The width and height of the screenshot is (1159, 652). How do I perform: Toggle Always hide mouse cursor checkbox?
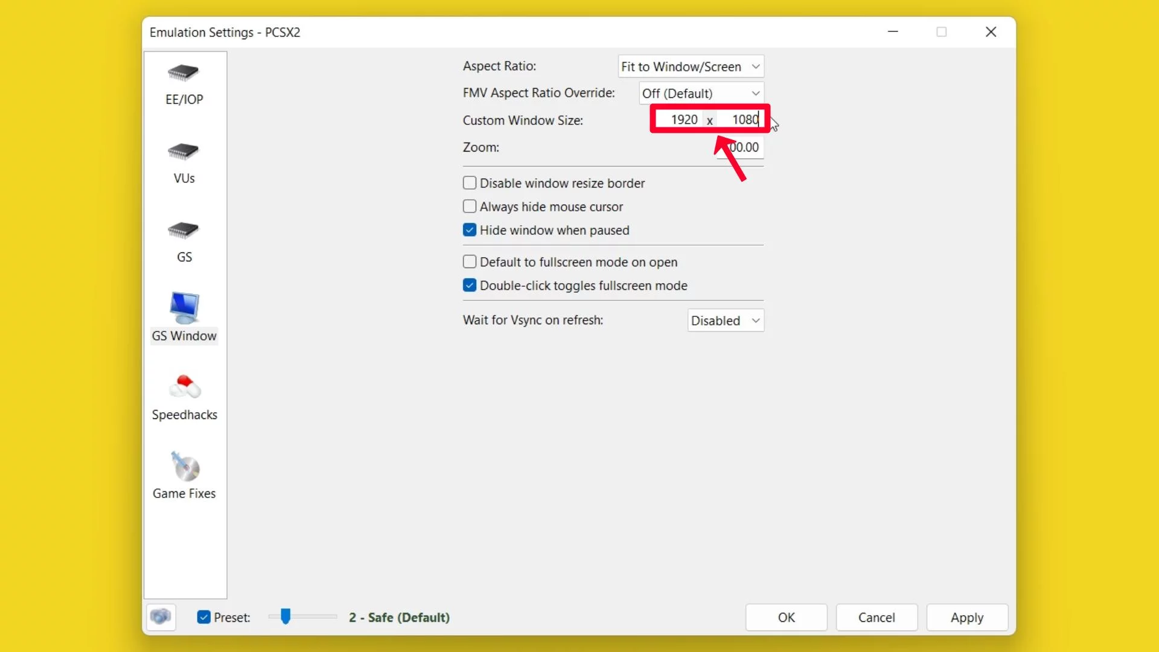coord(470,206)
